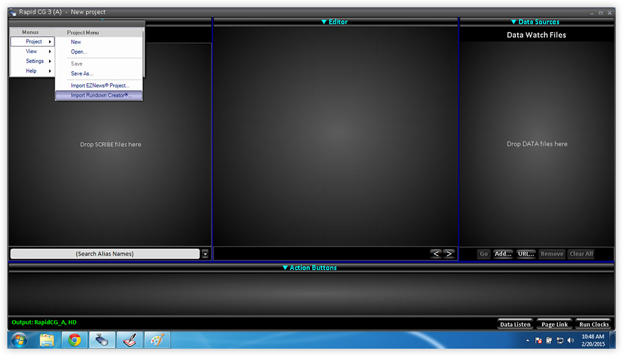The image size is (623, 356).
Task: Collapse the Data Sources panel header
Action: (535, 22)
